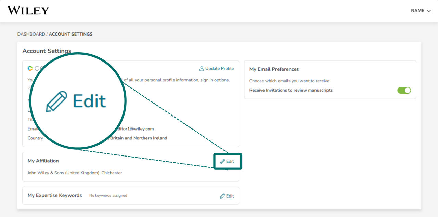Click the Wiley logo in the header
The height and width of the screenshot is (217, 438).
[28, 10]
